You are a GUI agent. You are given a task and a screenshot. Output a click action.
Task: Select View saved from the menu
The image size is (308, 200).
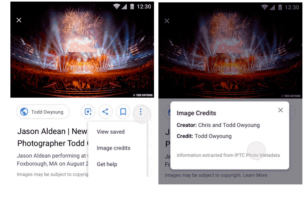(111, 132)
